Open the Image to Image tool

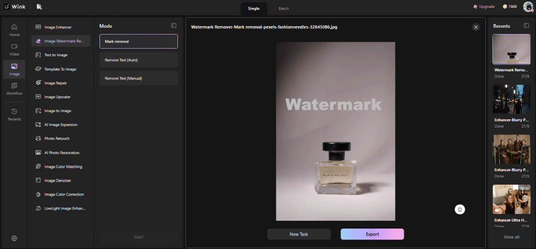pyautogui.click(x=61, y=111)
